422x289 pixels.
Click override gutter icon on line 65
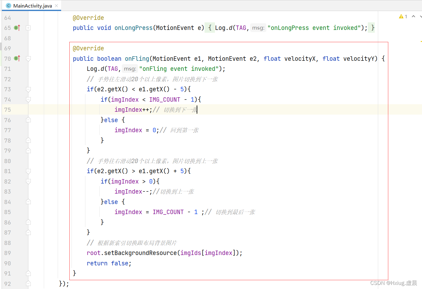click(x=17, y=28)
